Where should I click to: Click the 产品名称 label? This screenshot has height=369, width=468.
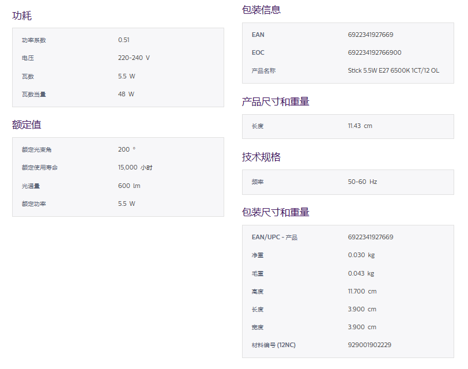click(263, 71)
